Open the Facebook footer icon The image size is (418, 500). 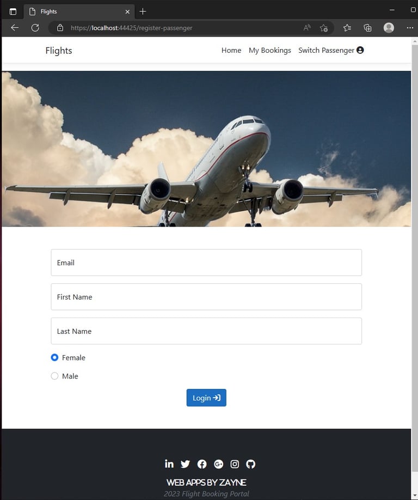tap(202, 464)
